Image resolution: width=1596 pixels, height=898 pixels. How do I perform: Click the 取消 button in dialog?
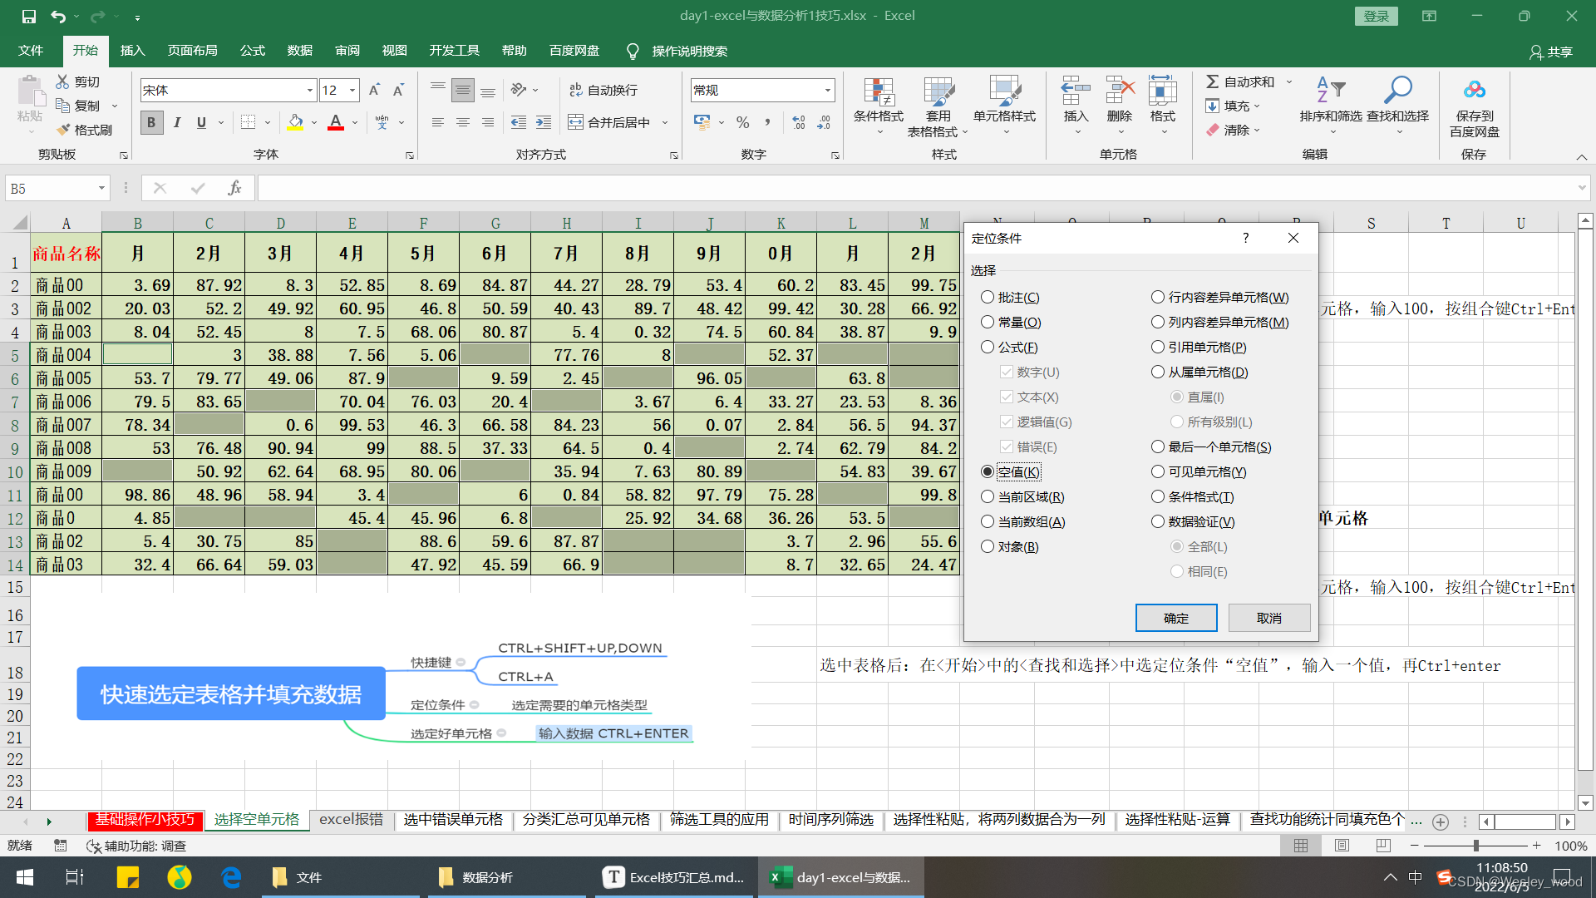(1268, 618)
